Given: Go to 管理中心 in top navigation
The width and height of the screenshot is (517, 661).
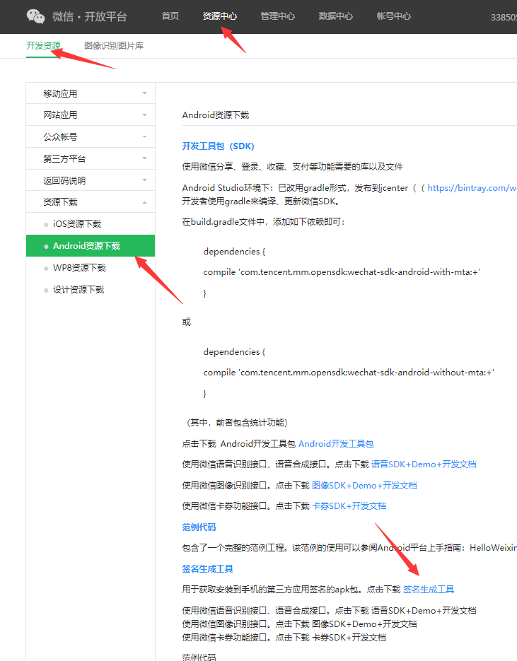Looking at the screenshot, I should [277, 16].
